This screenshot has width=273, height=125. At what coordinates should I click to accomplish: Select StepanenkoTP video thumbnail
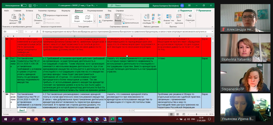pos(245,78)
